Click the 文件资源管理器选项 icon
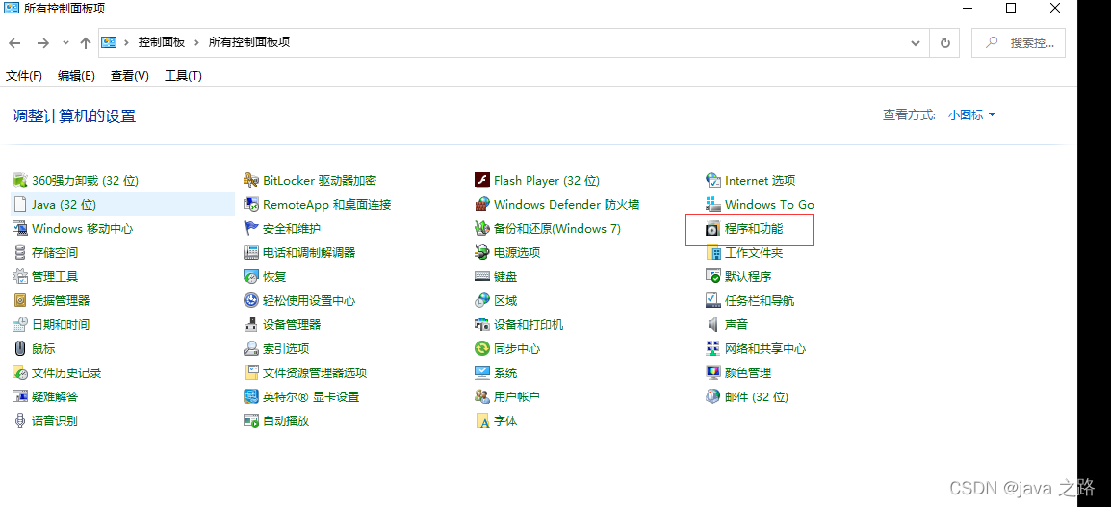This screenshot has height=507, width=1111. (251, 373)
